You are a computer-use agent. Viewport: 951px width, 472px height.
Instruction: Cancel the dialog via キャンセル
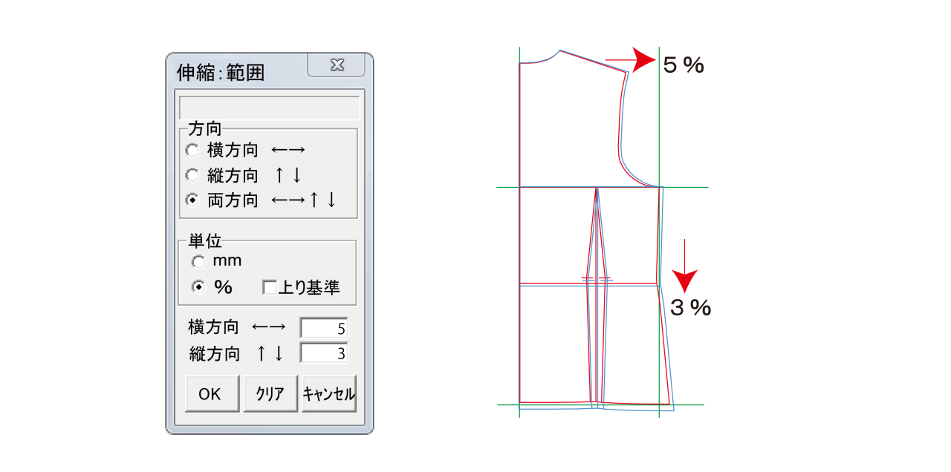pyautogui.click(x=329, y=394)
